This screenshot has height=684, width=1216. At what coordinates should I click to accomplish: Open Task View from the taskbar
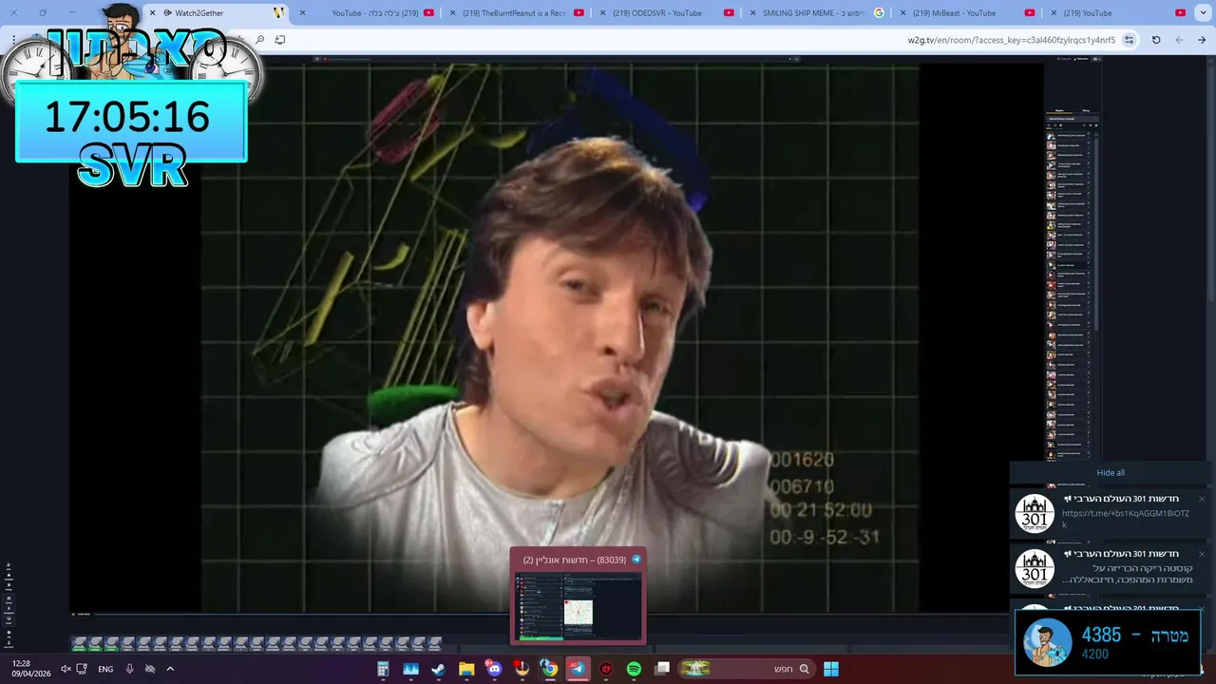[662, 669]
